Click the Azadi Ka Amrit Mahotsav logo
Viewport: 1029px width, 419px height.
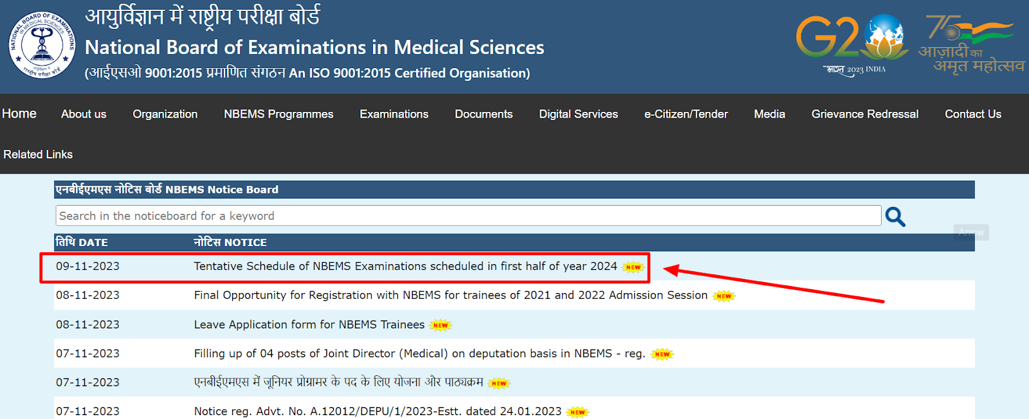pyautogui.click(x=971, y=44)
